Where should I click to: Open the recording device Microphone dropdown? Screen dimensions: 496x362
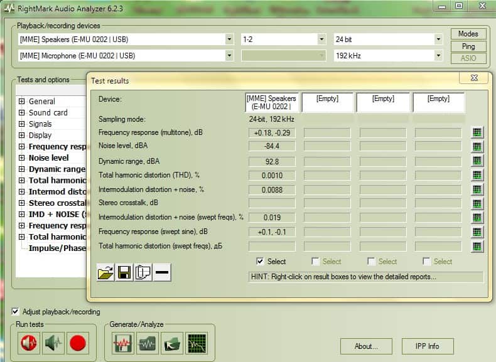229,56
